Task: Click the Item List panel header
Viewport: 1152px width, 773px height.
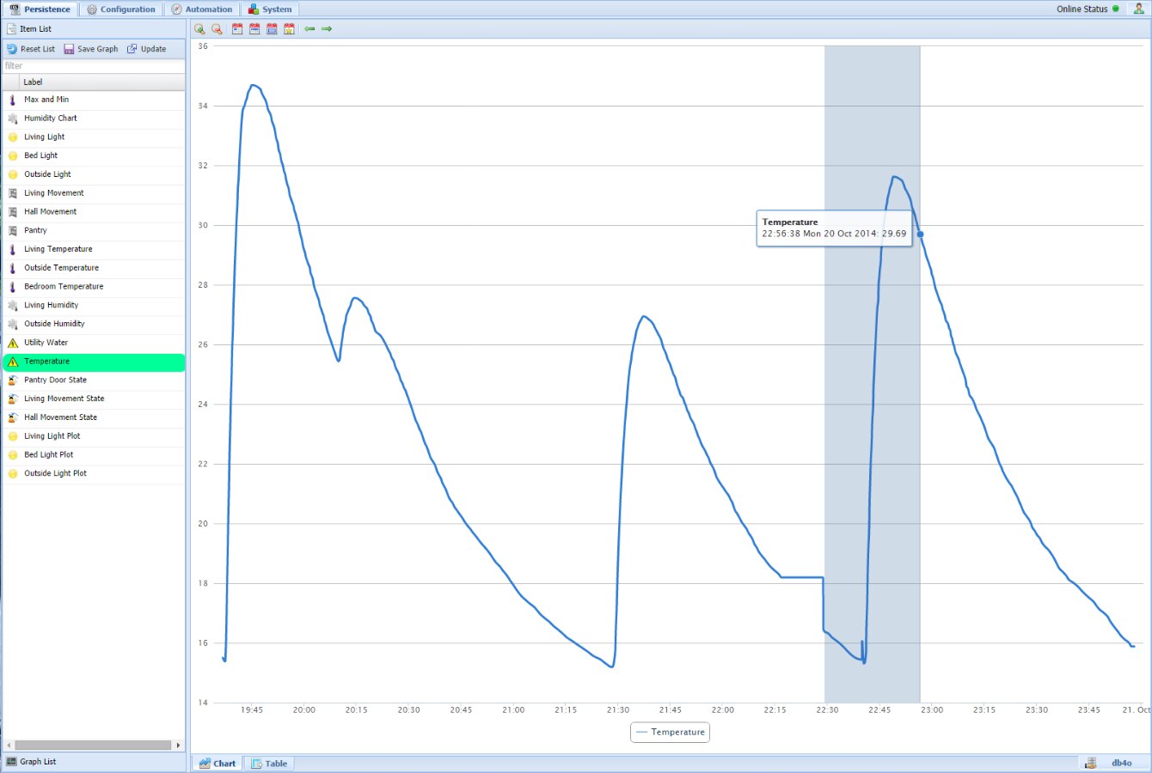Action: point(93,28)
